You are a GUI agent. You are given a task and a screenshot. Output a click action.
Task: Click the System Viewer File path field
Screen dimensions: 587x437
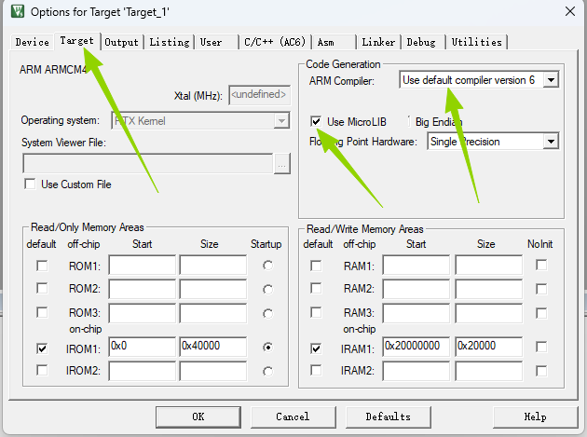pyautogui.click(x=148, y=163)
